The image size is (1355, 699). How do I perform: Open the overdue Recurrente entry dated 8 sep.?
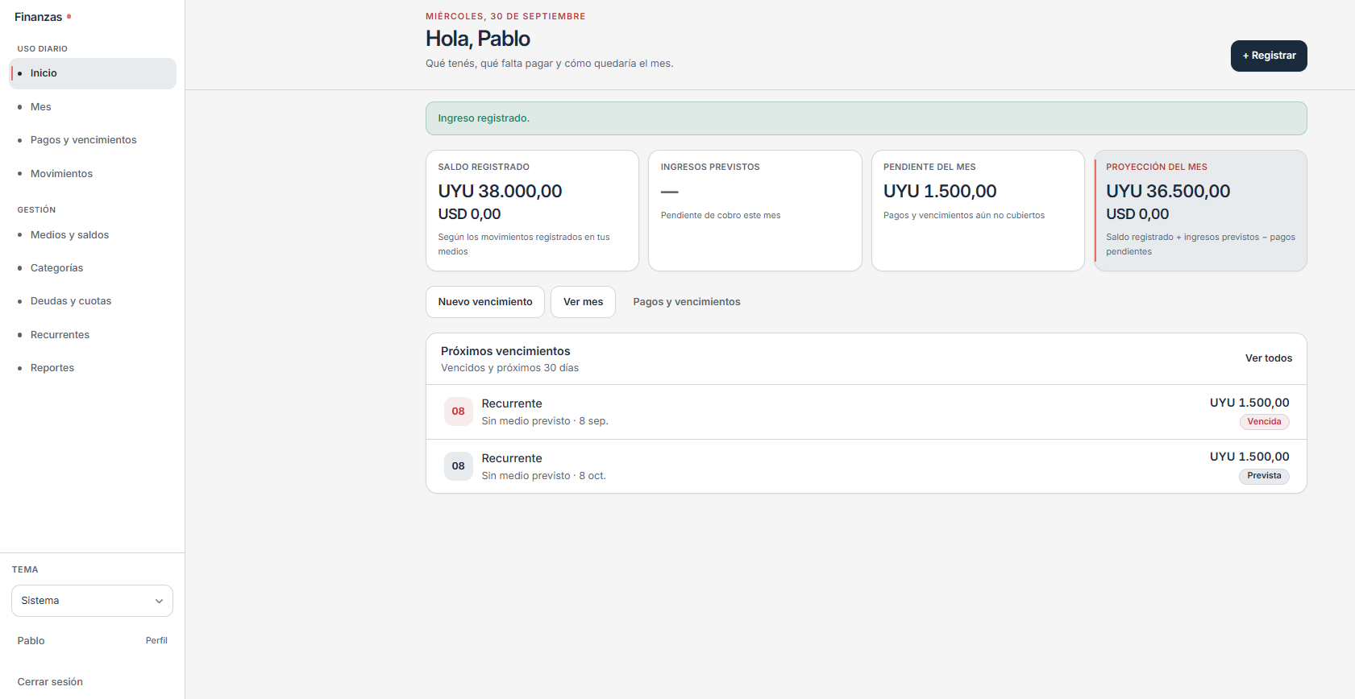(867, 412)
